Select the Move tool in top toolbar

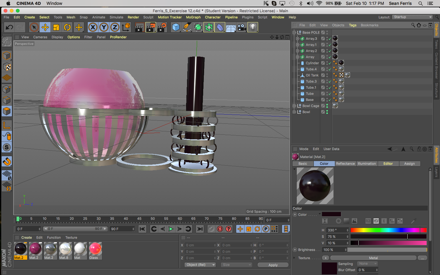[x=45, y=28]
